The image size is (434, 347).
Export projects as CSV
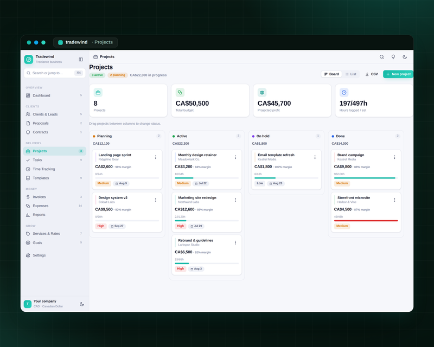coord(372,74)
